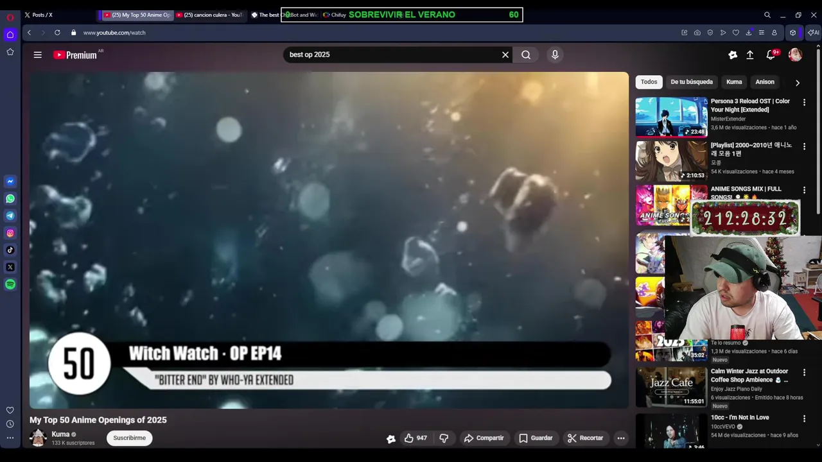Open options for 10cc I'm Not In Love
822x462 pixels.
(804, 419)
